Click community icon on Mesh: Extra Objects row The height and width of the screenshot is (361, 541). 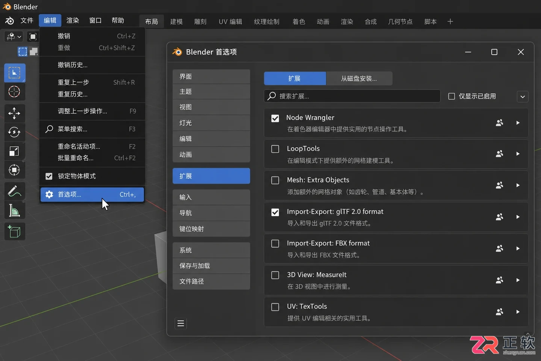[x=499, y=185]
